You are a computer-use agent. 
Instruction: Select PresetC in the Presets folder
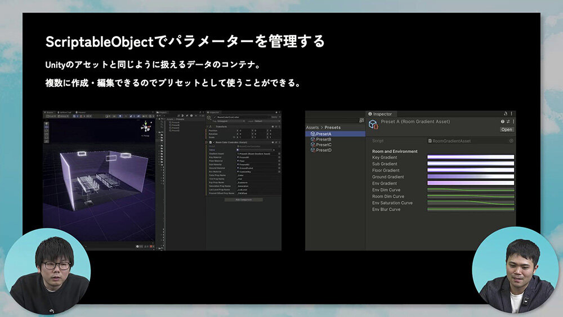click(x=323, y=145)
